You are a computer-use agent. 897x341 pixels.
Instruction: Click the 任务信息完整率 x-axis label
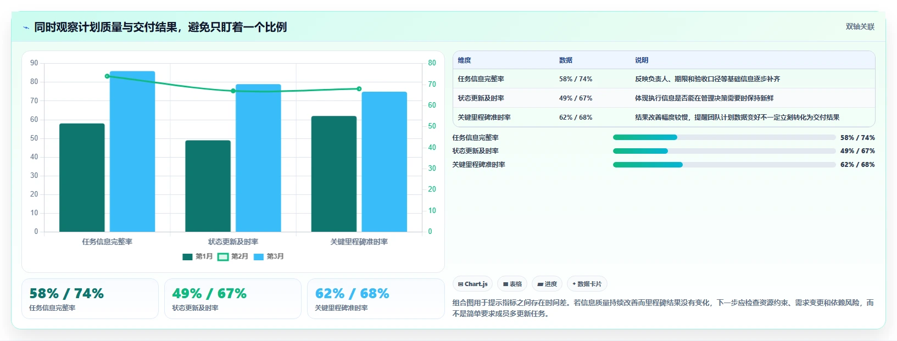(107, 242)
